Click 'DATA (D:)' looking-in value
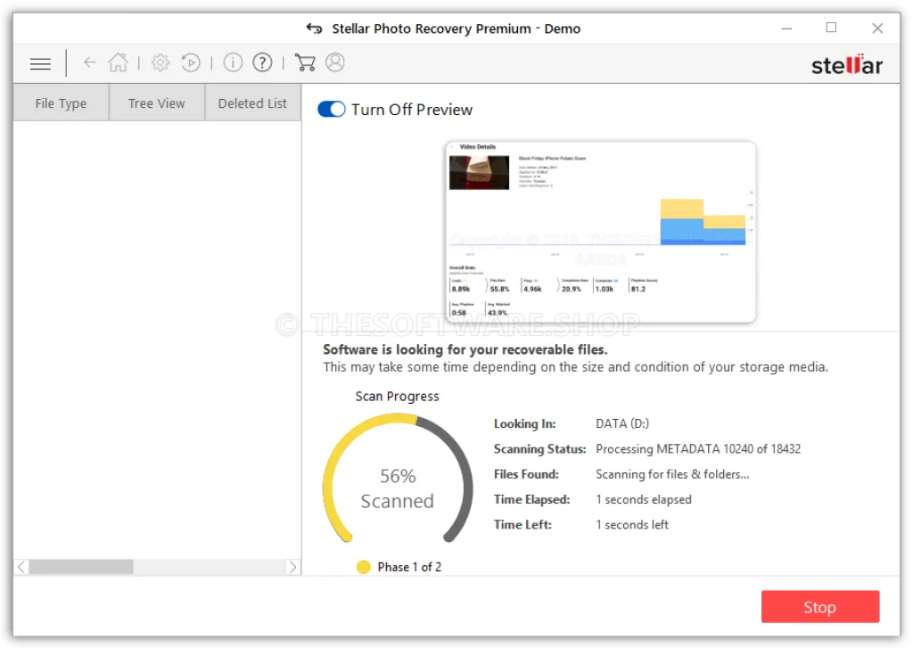Image resolution: width=913 pixels, height=648 pixels. [x=621, y=424]
